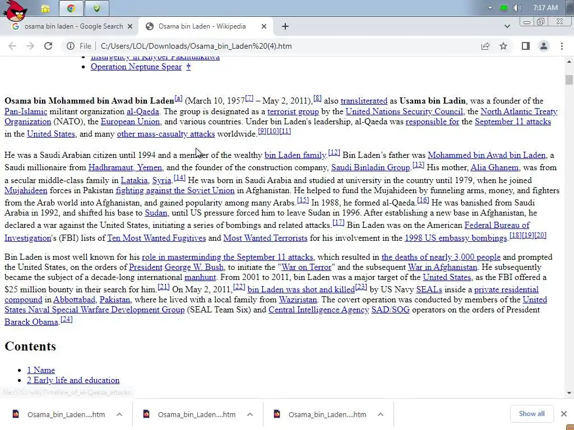The width and height of the screenshot is (574, 430).
Task: Follow other mass-casualty attacks link
Action: (x=166, y=134)
